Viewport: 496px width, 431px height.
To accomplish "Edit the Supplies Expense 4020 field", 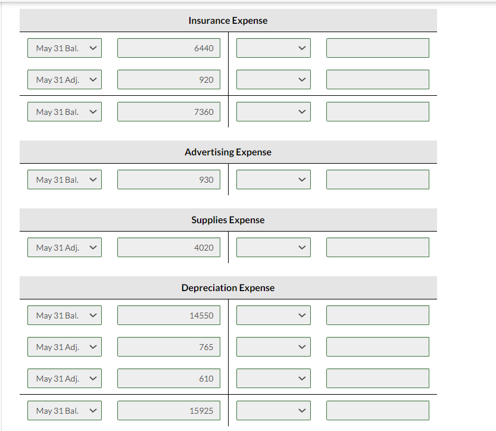I will (169, 248).
